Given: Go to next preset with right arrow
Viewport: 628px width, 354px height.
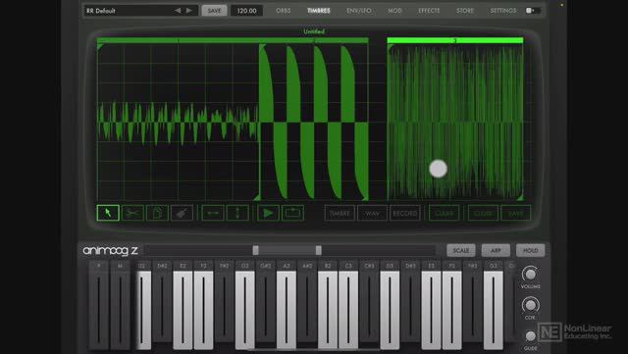Looking at the screenshot, I should coord(189,11).
